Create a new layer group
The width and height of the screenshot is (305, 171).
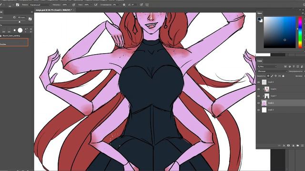(297, 145)
